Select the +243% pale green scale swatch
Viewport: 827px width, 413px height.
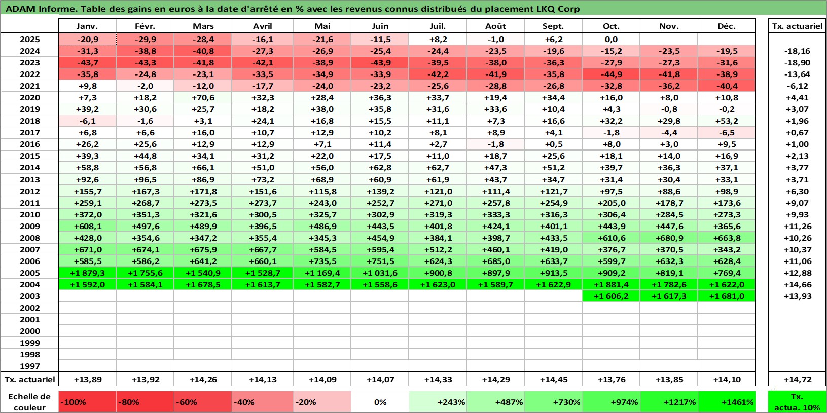point(438,402)
